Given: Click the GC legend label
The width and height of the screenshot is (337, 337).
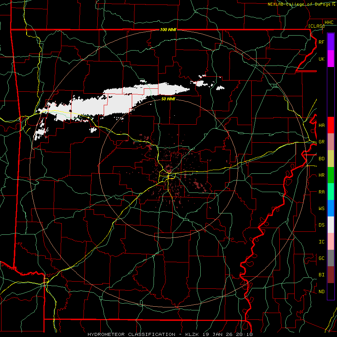Looking at the screenshot, I should point(321,258).
